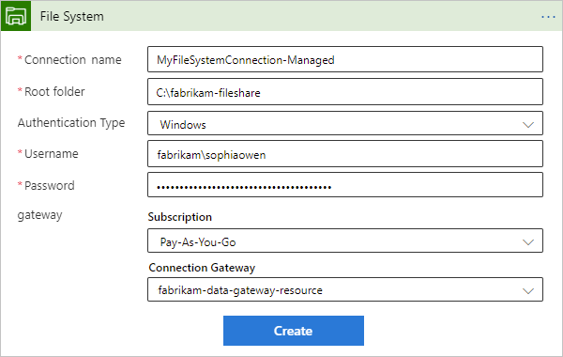Click the Password input field
Image resolution: width=563 pixels, height=357 pixels.
coord(345,185)
